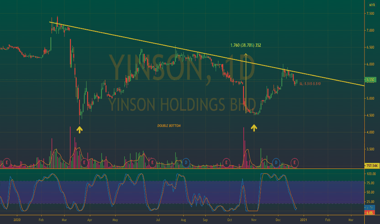380x224 pixels.
Task: Click the 50.00 stochastic scale label
Action: pyautogui.click(x=371, y=192)
